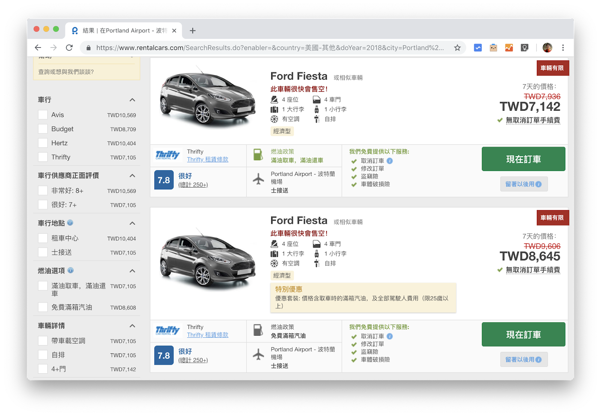Tick the 士接送 location checkbox in the sidebar
Screen dimensions: 601x416
(x=43, y=252)
